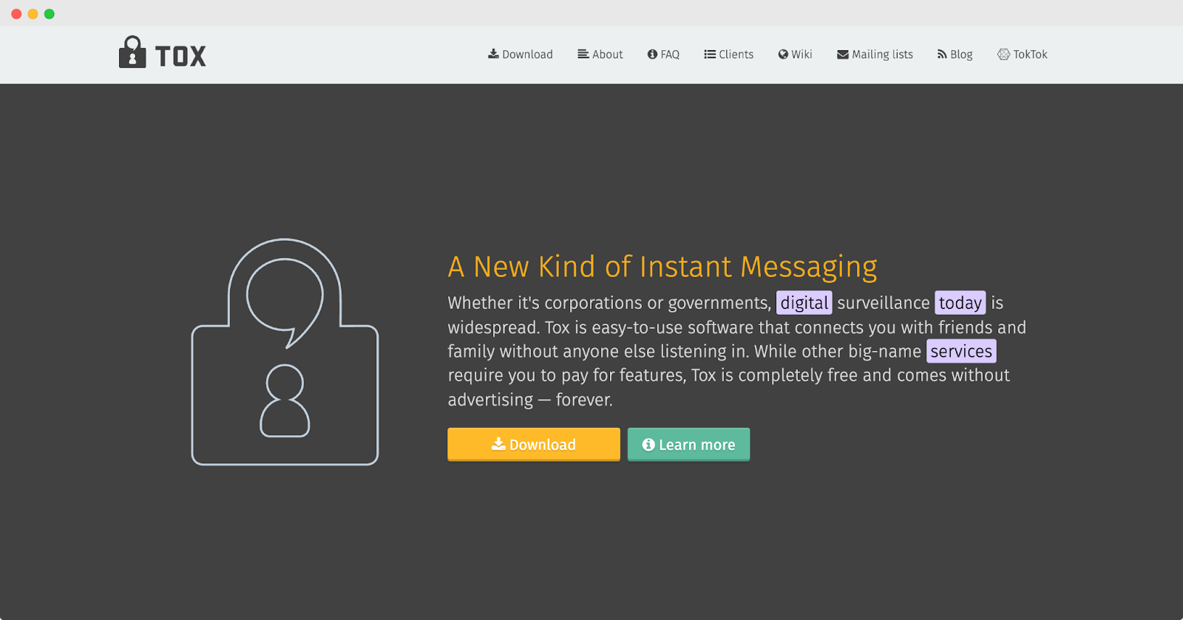Click the word "forever." ending the paragraph
This screenshot has width=1183, height=620.
tap(584, 400)
